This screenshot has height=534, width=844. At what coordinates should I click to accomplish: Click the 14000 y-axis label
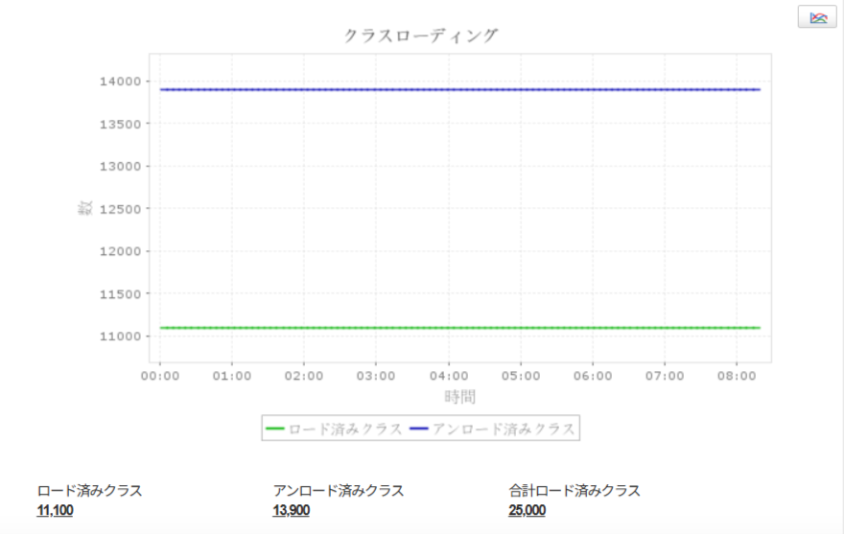pyautogui.click(x=121, y=81)
